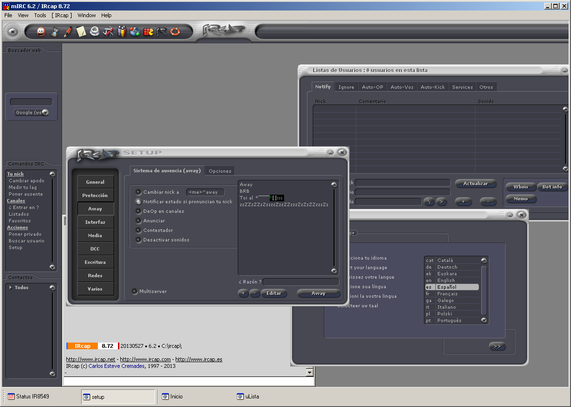Click Medir tu lag command

point(22,188)
